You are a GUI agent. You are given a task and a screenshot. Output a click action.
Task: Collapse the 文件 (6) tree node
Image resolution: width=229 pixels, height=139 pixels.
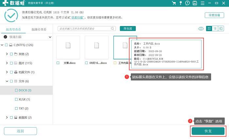click(7, 81)
